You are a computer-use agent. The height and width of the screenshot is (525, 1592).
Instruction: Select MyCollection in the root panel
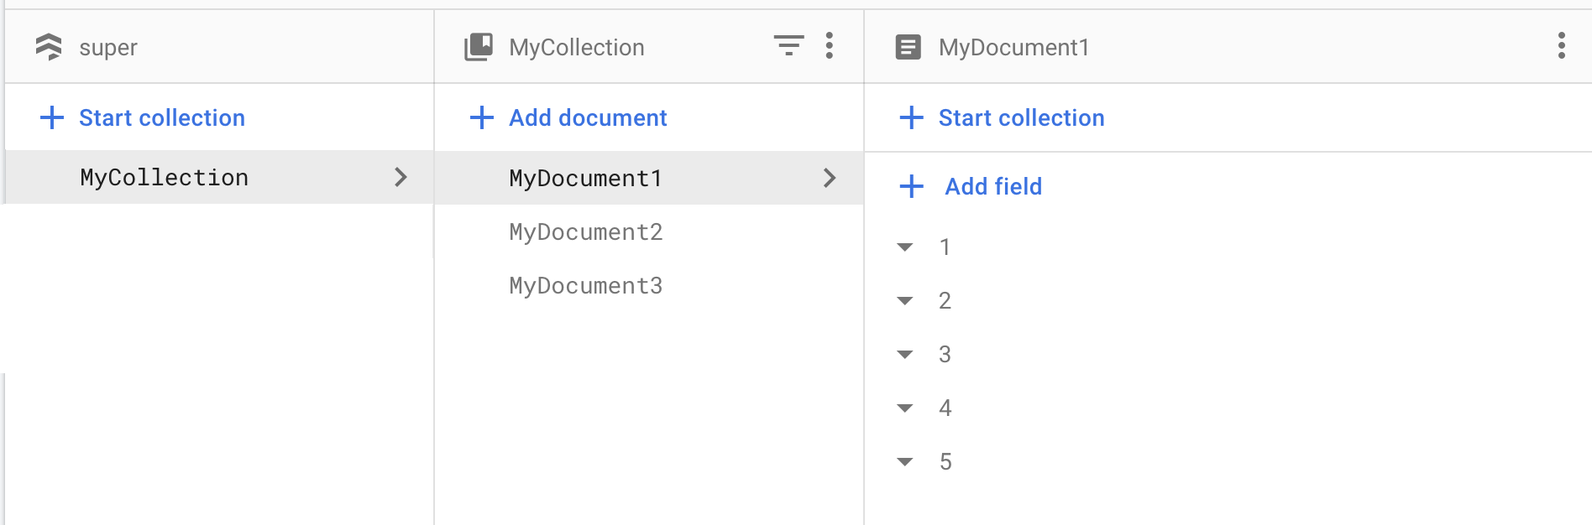(219, 177)
